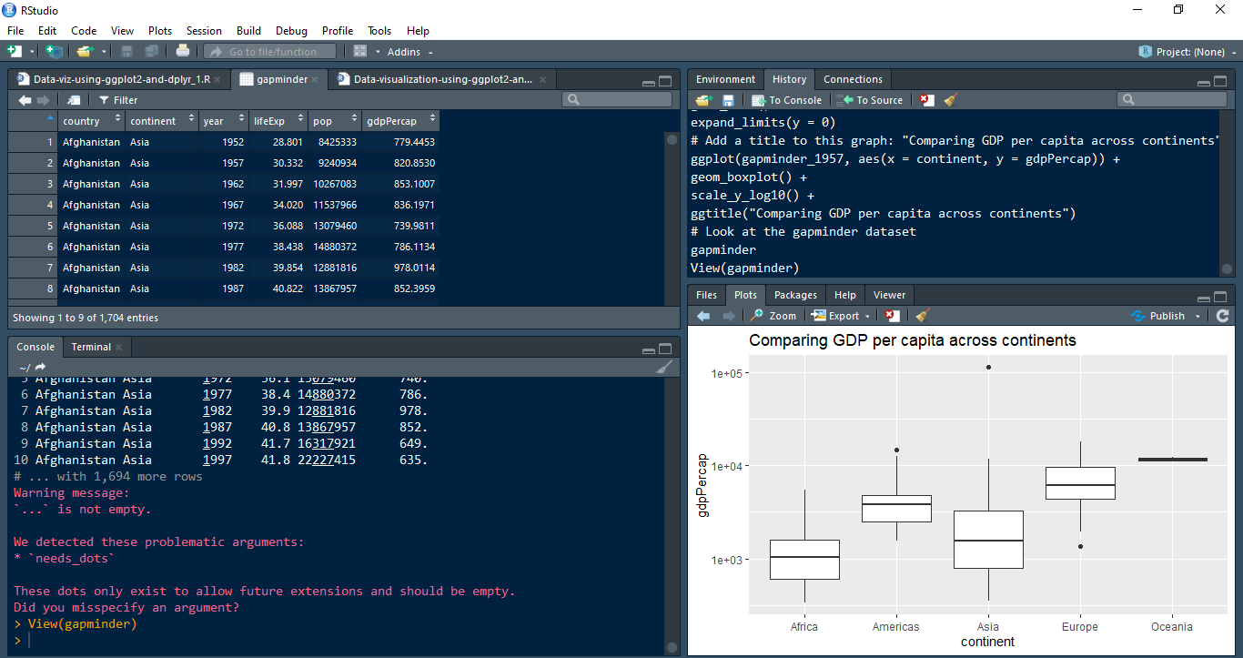
Task: Open the Session menu
Action: [204, 31]
